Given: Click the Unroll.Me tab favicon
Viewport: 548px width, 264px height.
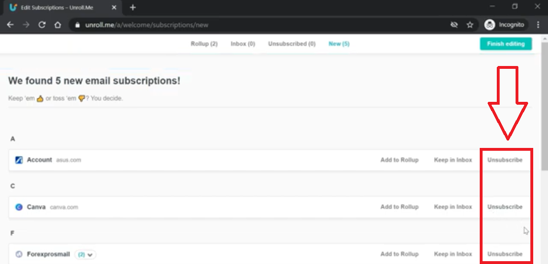Looking at the screenshot, I should (13, 7).
